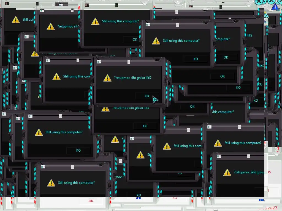Click OK in the fully mirrored '?retupmoc siht gnisu llitS' dialog
282x211 pixels.
pyautogui.click(x=147, y=96)
